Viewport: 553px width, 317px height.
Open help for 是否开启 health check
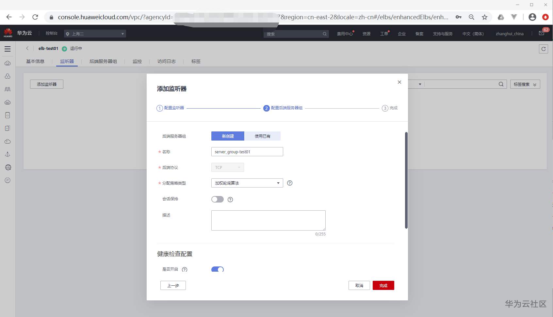(x=185, y=269)
